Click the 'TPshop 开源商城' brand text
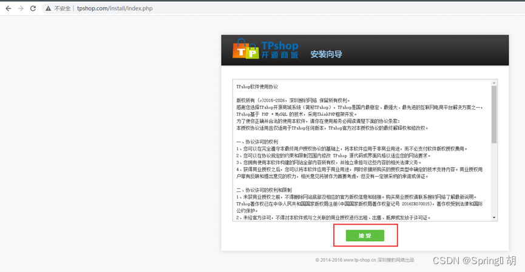Screen dimensions: 525x272 click(280, 50)
